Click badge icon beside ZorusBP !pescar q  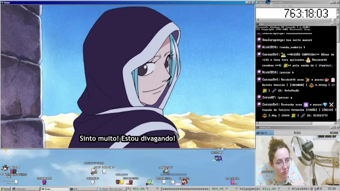point(259,98)
